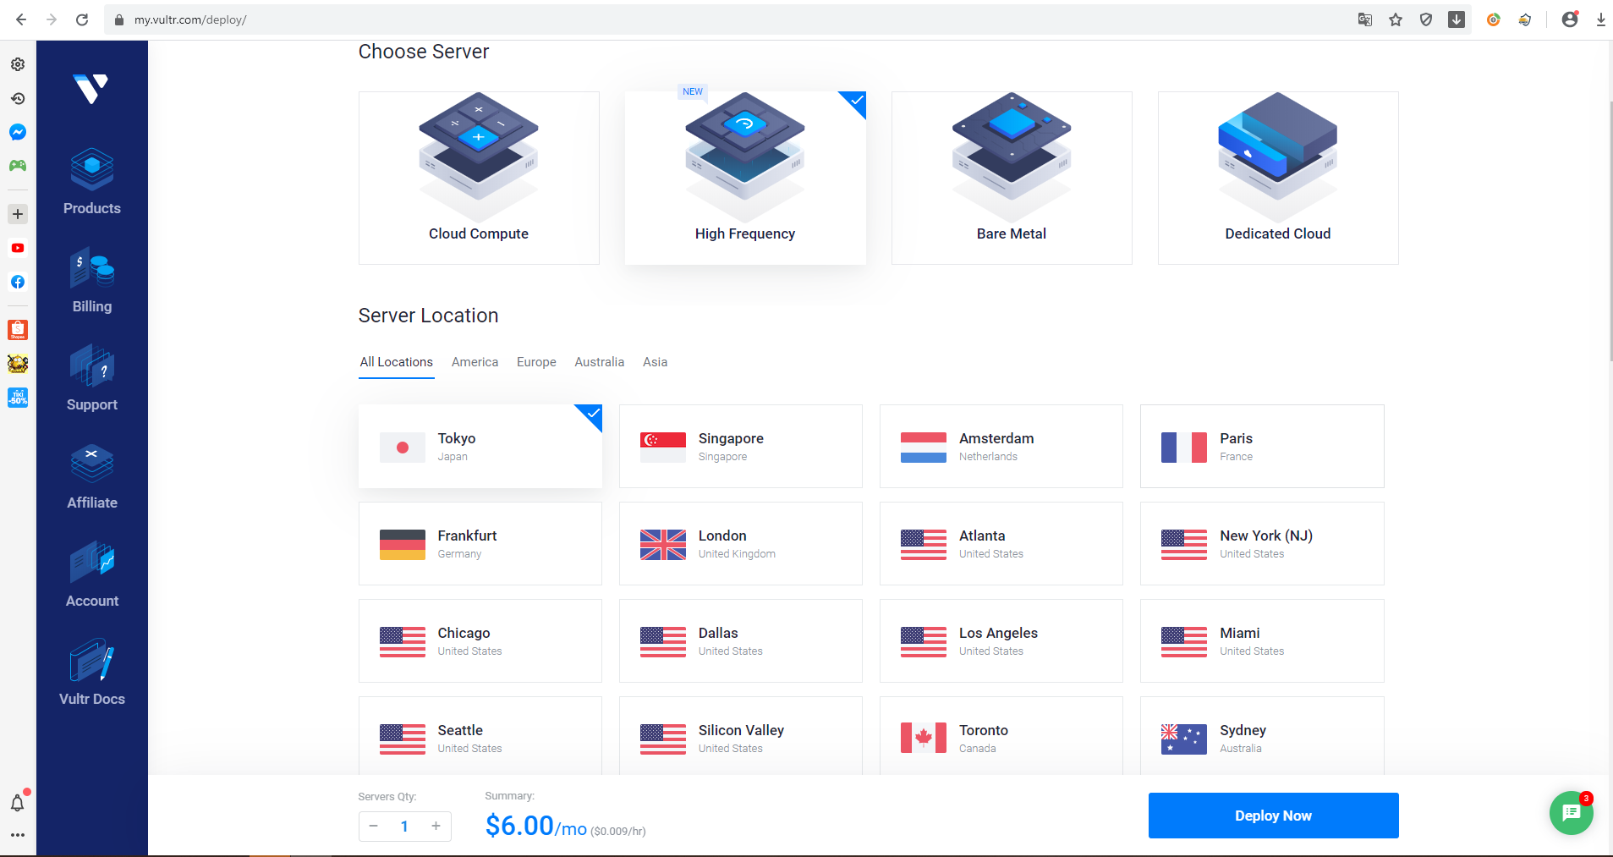Screen dimensions: 1613x857
Task: Open the Billing section in Vultr sidebar
Action: 91,280
